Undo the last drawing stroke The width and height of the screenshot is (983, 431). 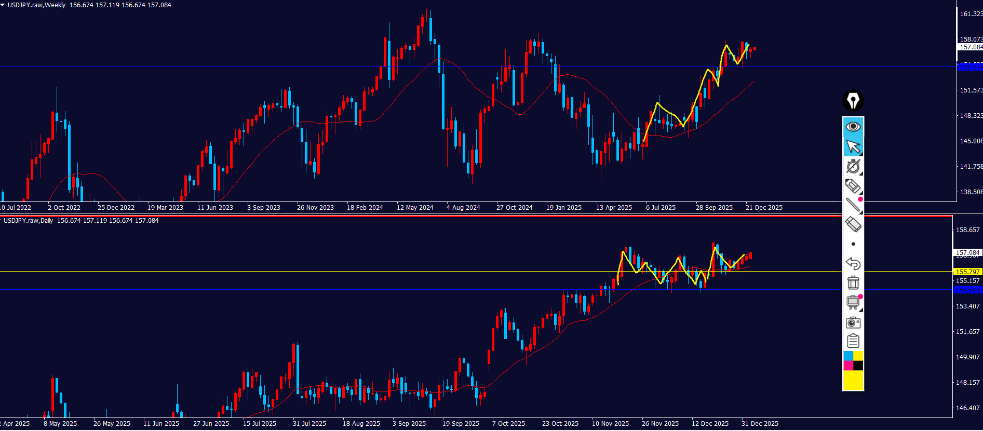(x=853, y=263)
